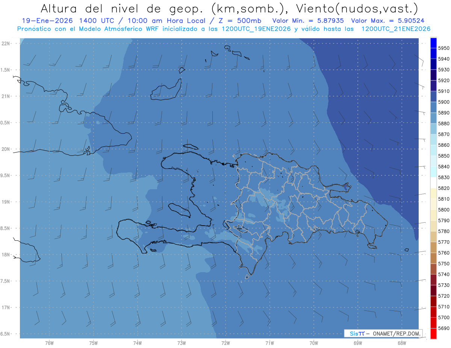Click the 5730 color scale label
The height and width of the screenshot is (348, 451).
pos(443,285)
